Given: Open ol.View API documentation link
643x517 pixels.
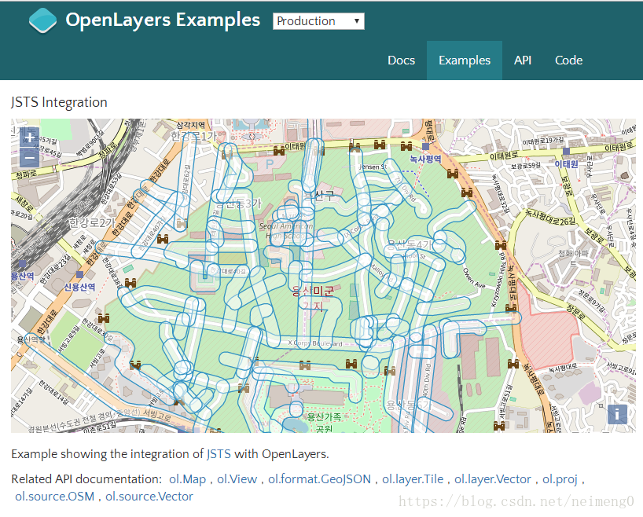Looking at the screenshot, I should pyautogui.click(x=237, y=478).
